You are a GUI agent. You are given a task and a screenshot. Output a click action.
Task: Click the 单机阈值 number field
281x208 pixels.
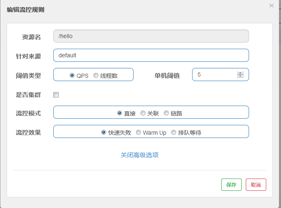[220, 75]
